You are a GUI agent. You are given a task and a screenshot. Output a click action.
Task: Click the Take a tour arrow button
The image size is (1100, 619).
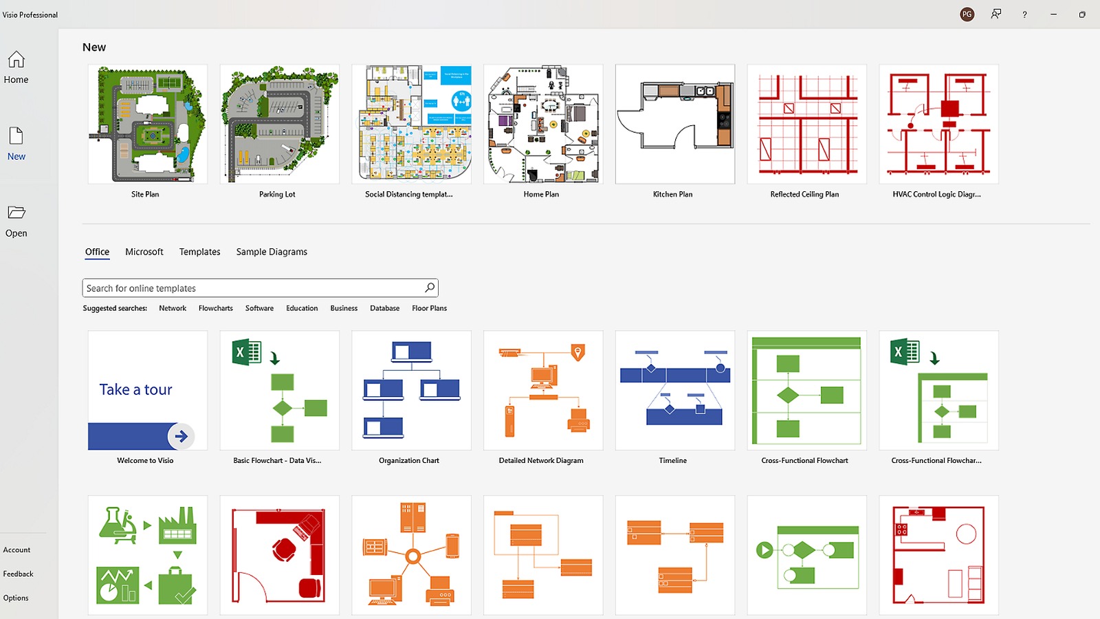tap(181, 436)
